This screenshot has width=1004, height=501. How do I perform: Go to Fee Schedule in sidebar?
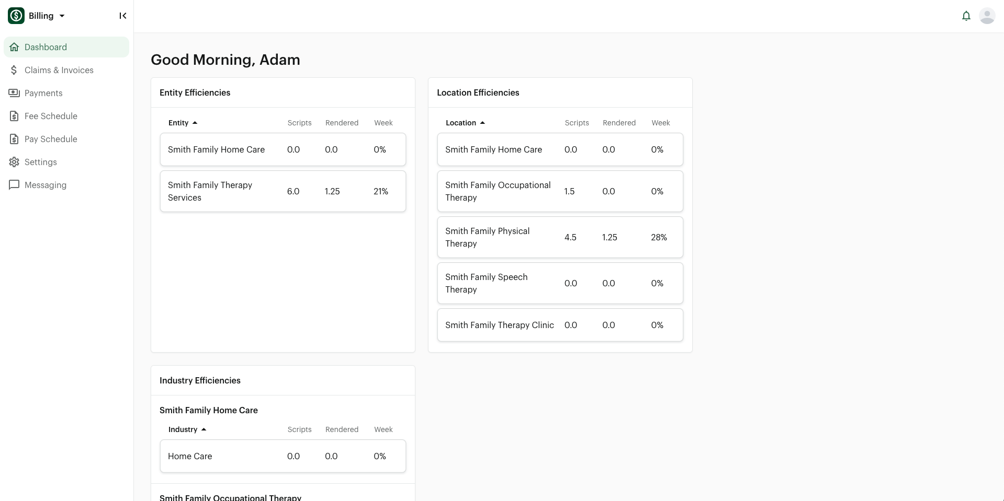pyautogui.click(x=51, y=116)
